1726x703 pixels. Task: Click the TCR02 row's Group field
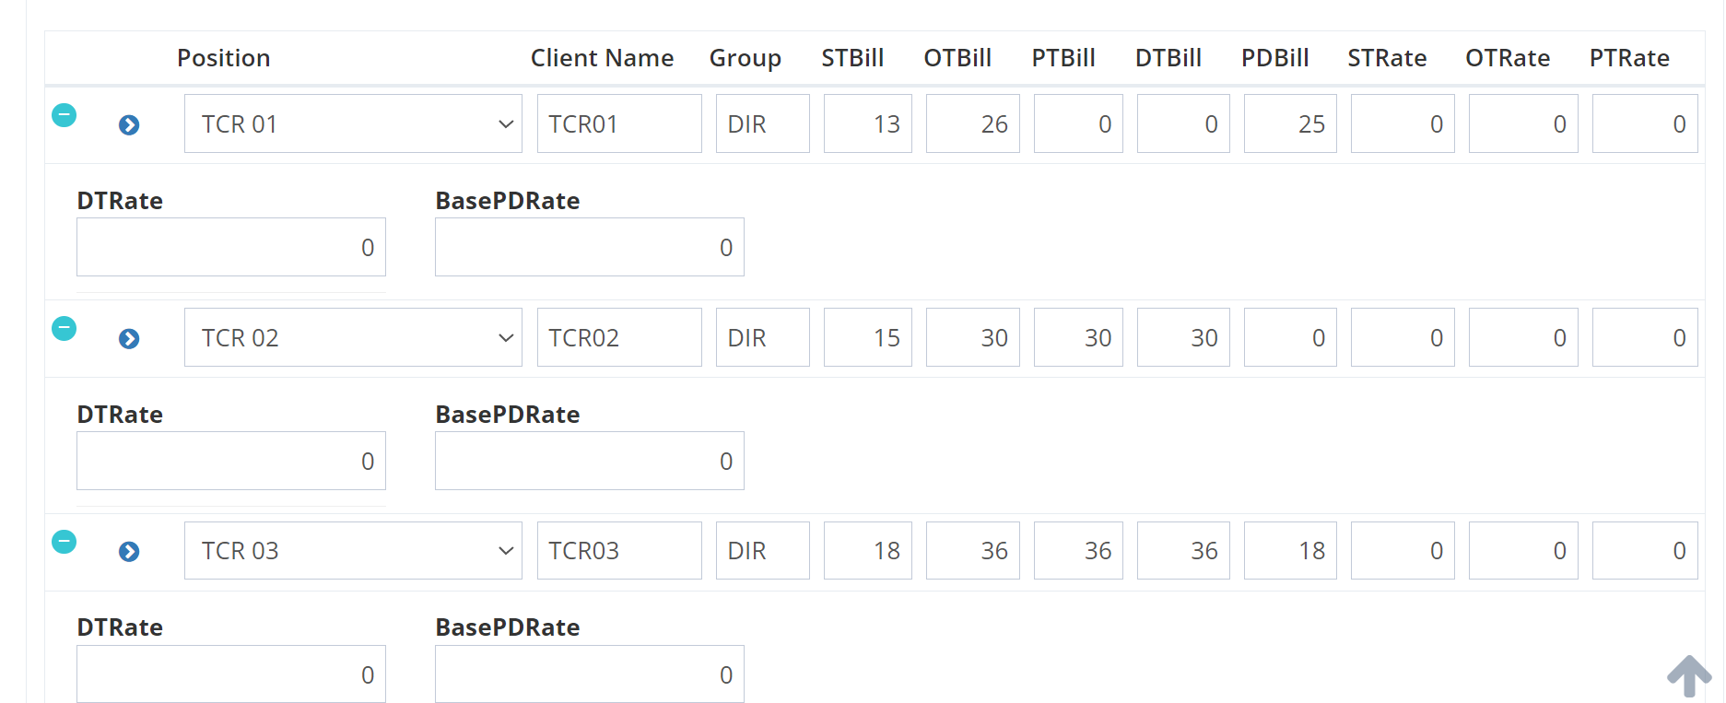pyautogui.click(x=762, y=337)
